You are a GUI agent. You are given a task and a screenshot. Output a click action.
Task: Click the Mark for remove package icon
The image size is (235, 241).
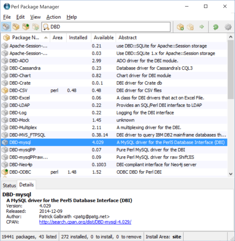click(x=190, y=27)
